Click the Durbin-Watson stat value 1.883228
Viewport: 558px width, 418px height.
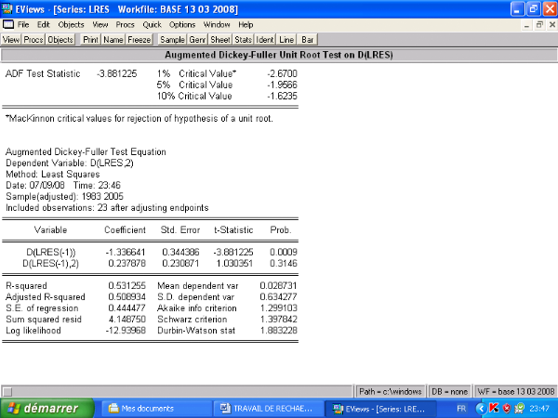(279, 331)
